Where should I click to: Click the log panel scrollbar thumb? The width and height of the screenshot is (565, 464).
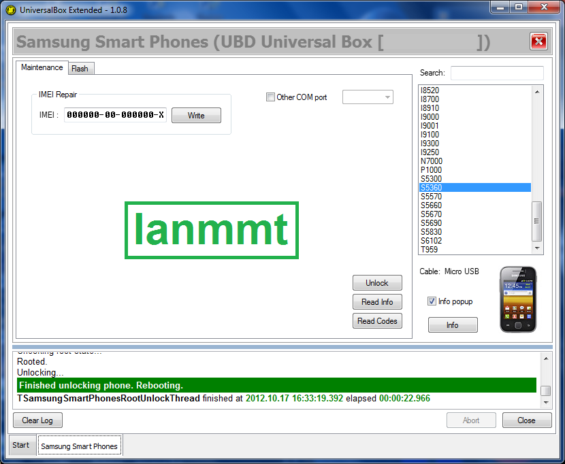coord(546,391)
